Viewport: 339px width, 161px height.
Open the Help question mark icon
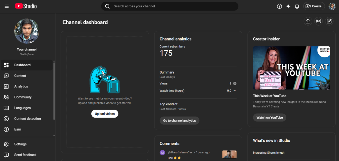[x=279, y=6]
